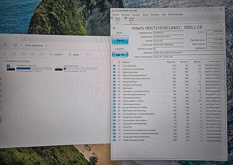Click the status circle of attribute 05
Viewport: 233px width, 165px height.
coord(114,78)
